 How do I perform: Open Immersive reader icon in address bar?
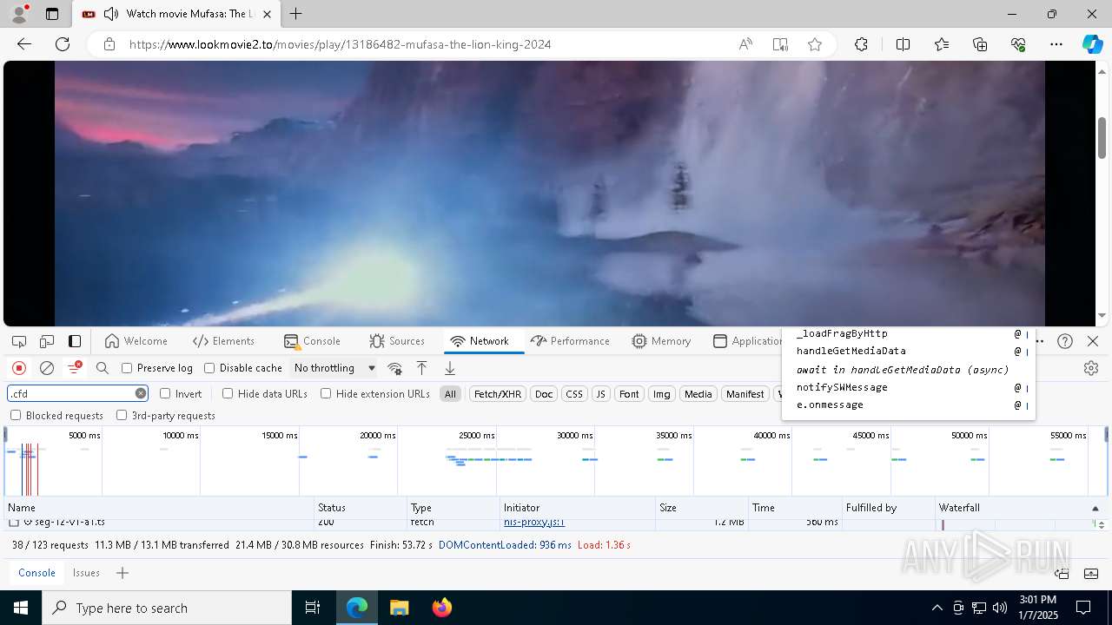(x=780, y=44)
